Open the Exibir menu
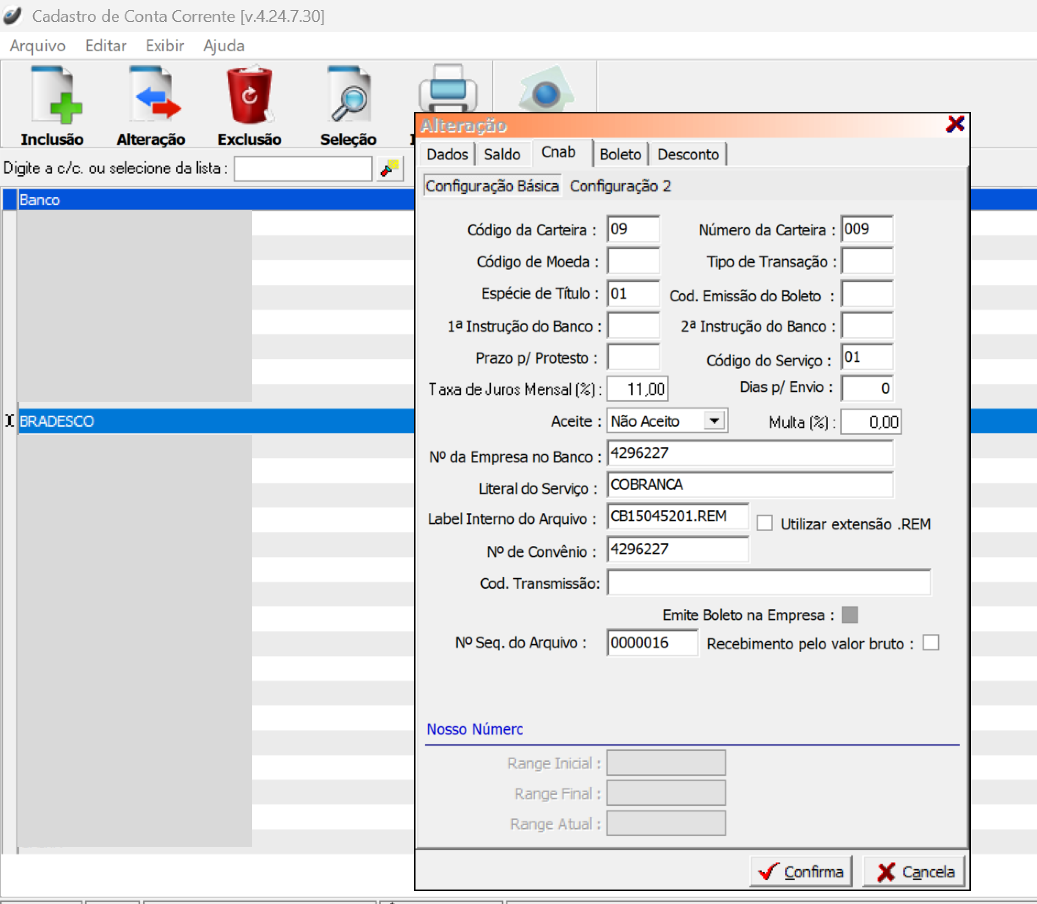Screen dimensions: 1037x904 tap(164, 46)
